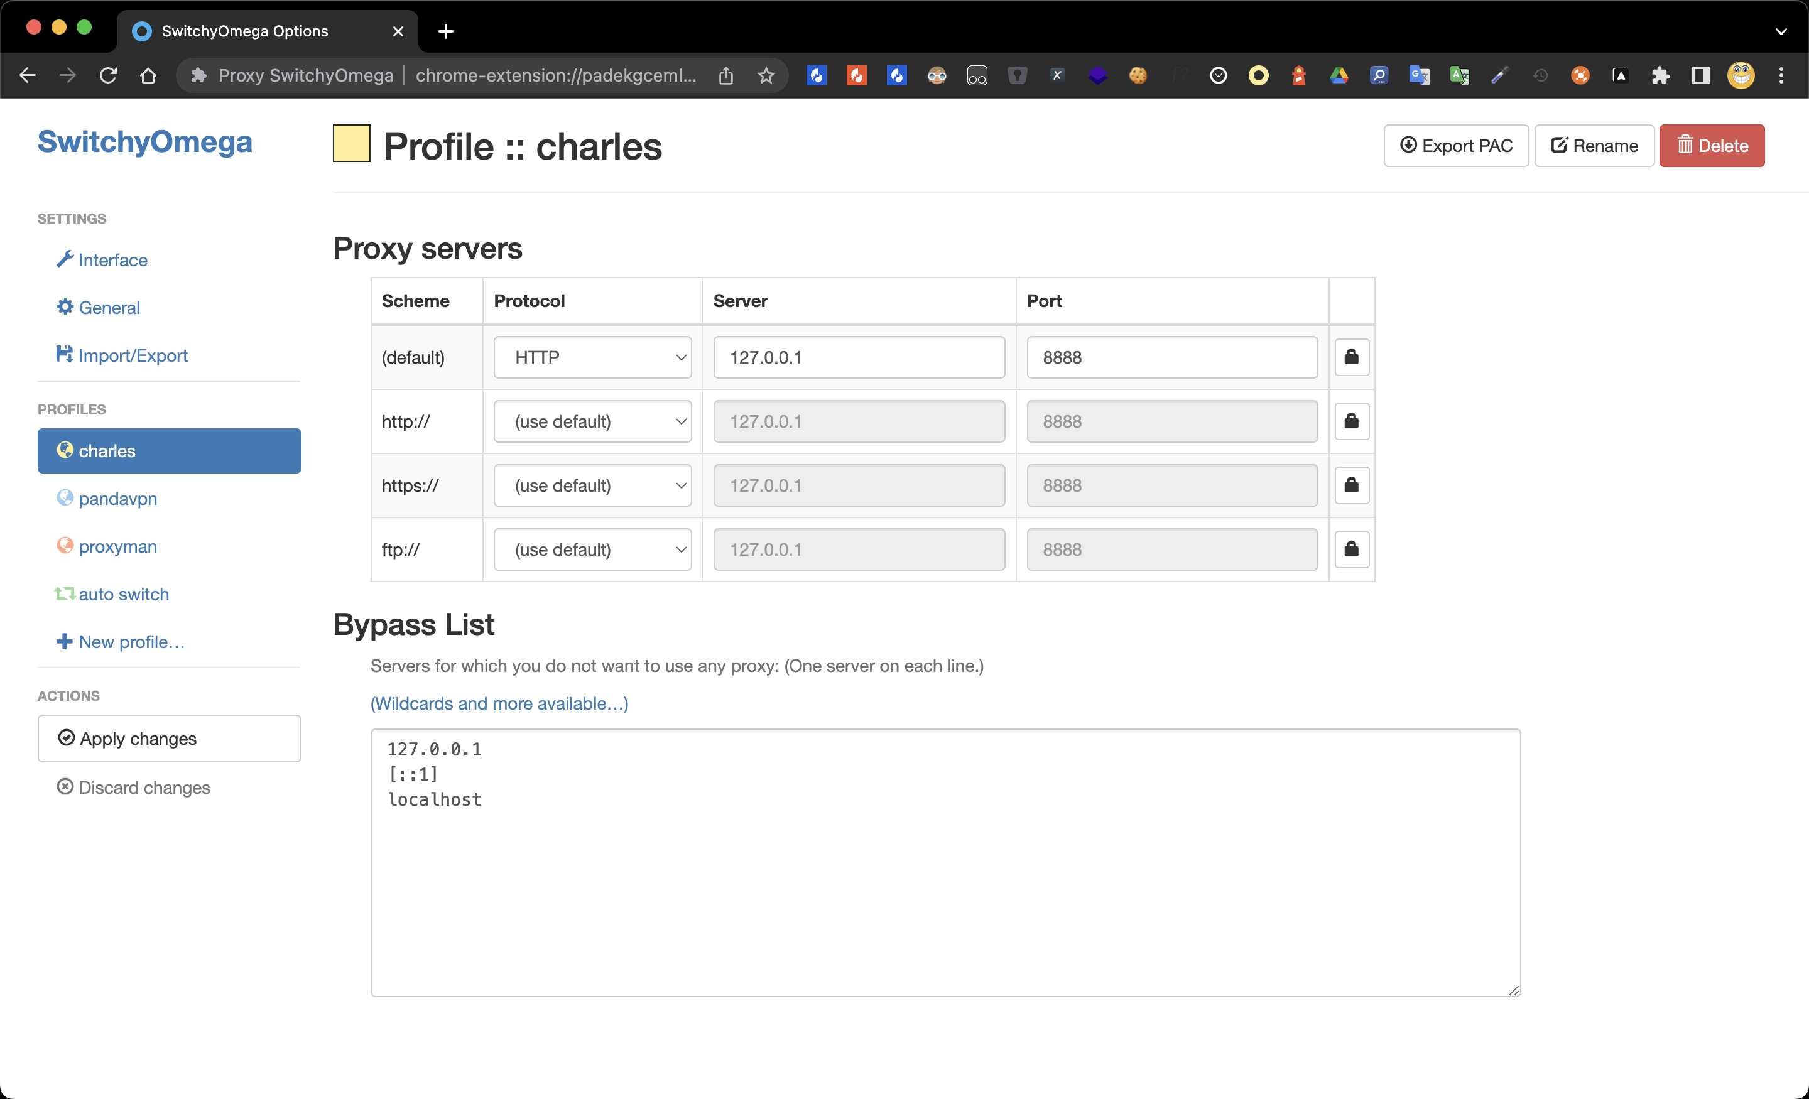Expand the http:// protocol dropdown
Screen dimensions: 1809x1099
(x=592, y=421)
